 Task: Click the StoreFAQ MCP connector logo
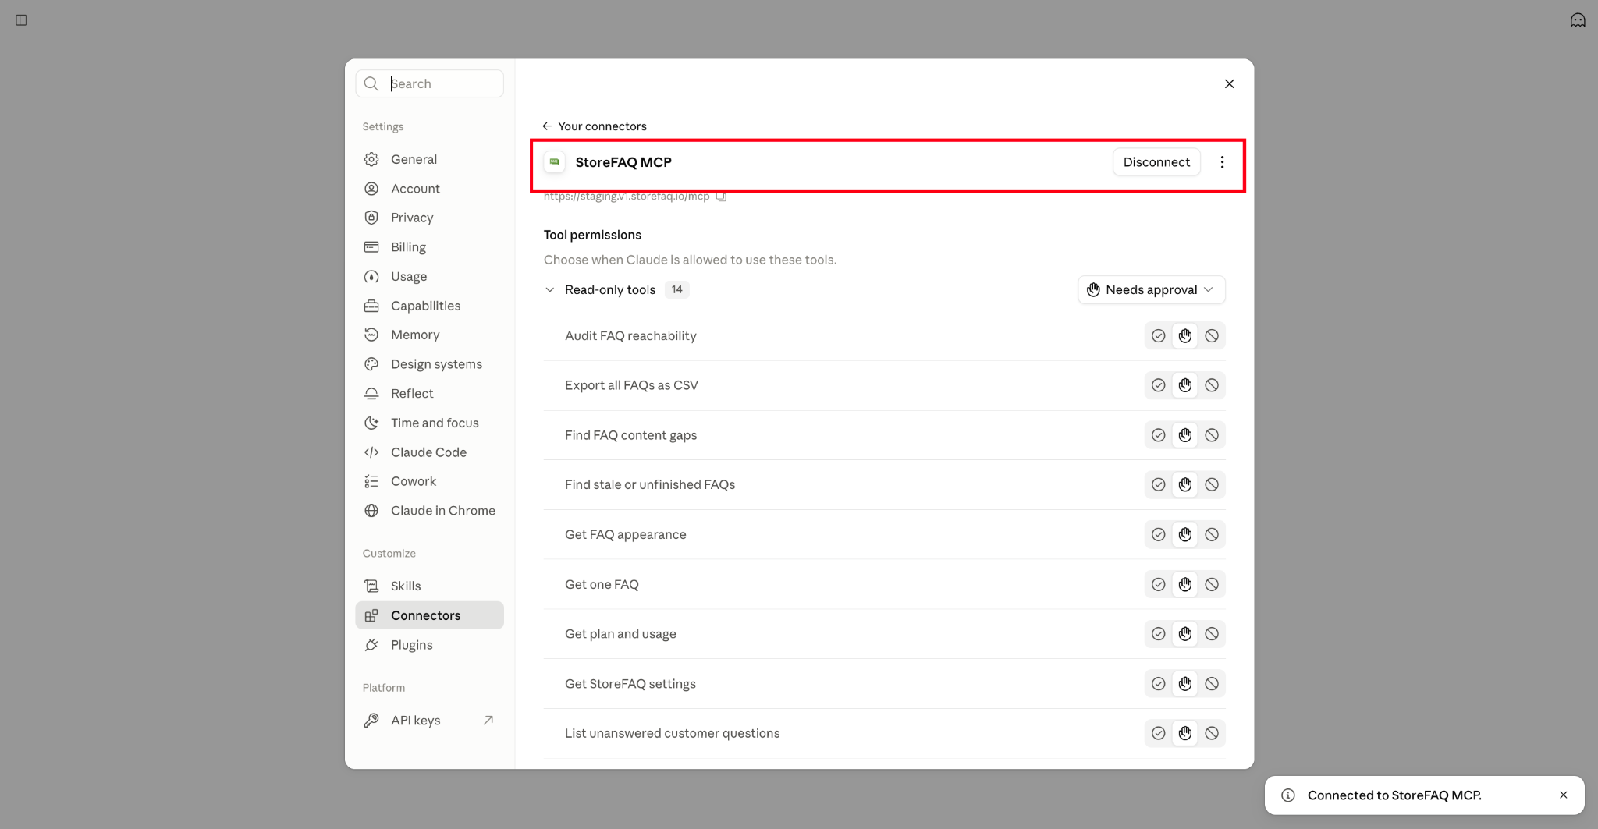click(x=555, y=162)
